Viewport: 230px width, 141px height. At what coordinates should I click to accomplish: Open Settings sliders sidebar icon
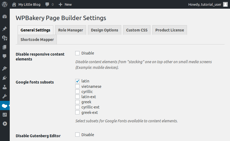click(5, 115)
